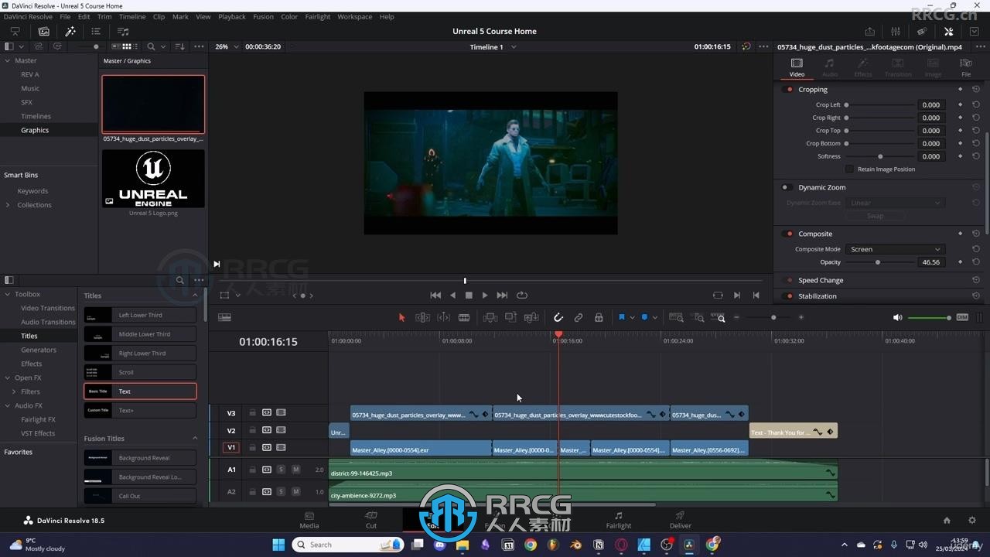Toggle the Position Lock padlock icon
The image size is (990, 557).
coord(599,317)
